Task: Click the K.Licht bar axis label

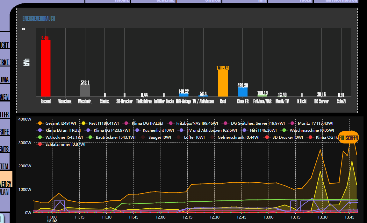Action: coord(302,101)
